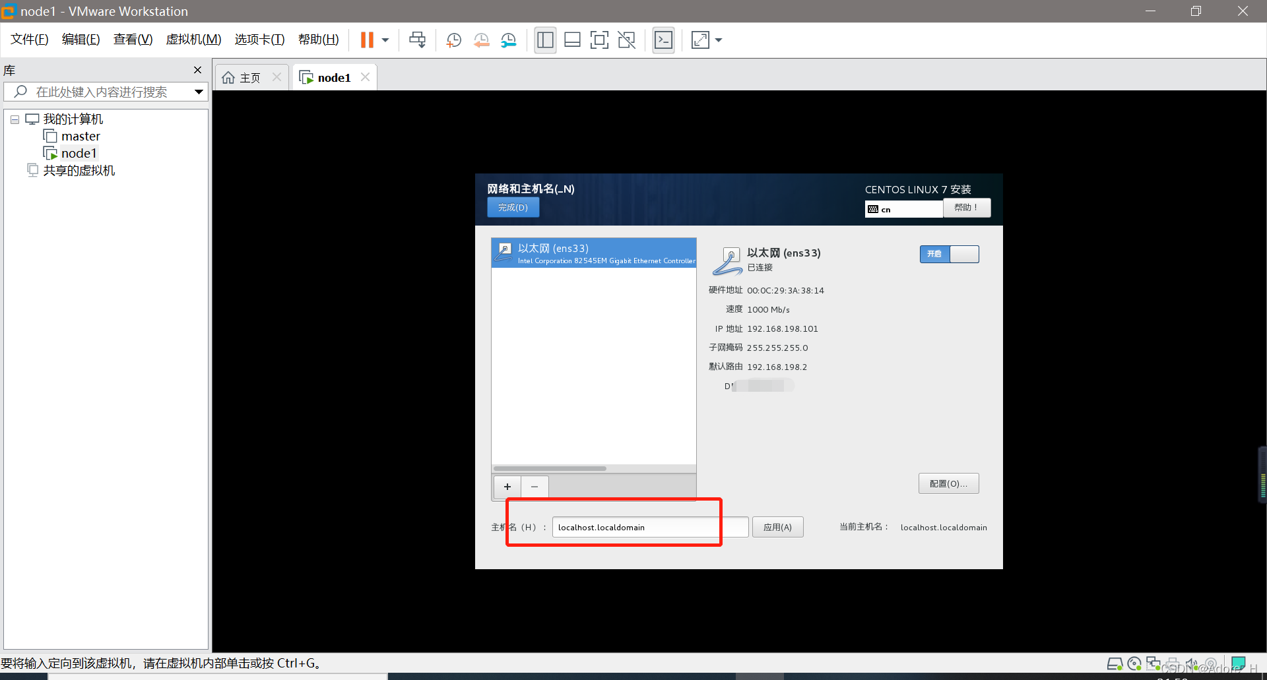
Task: Click current hostname localhost.localdomain text
Action: 944,527
